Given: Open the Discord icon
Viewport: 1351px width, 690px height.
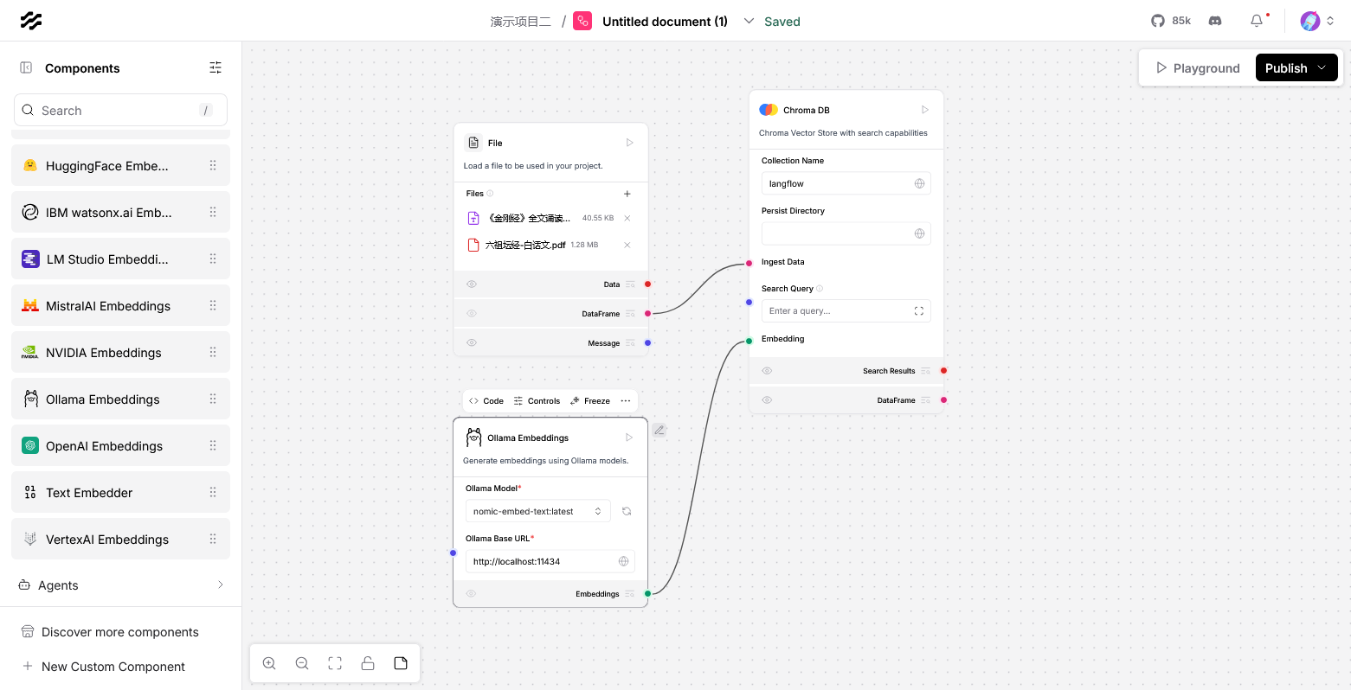Looking at the screenshot, I should (1215, 21).
